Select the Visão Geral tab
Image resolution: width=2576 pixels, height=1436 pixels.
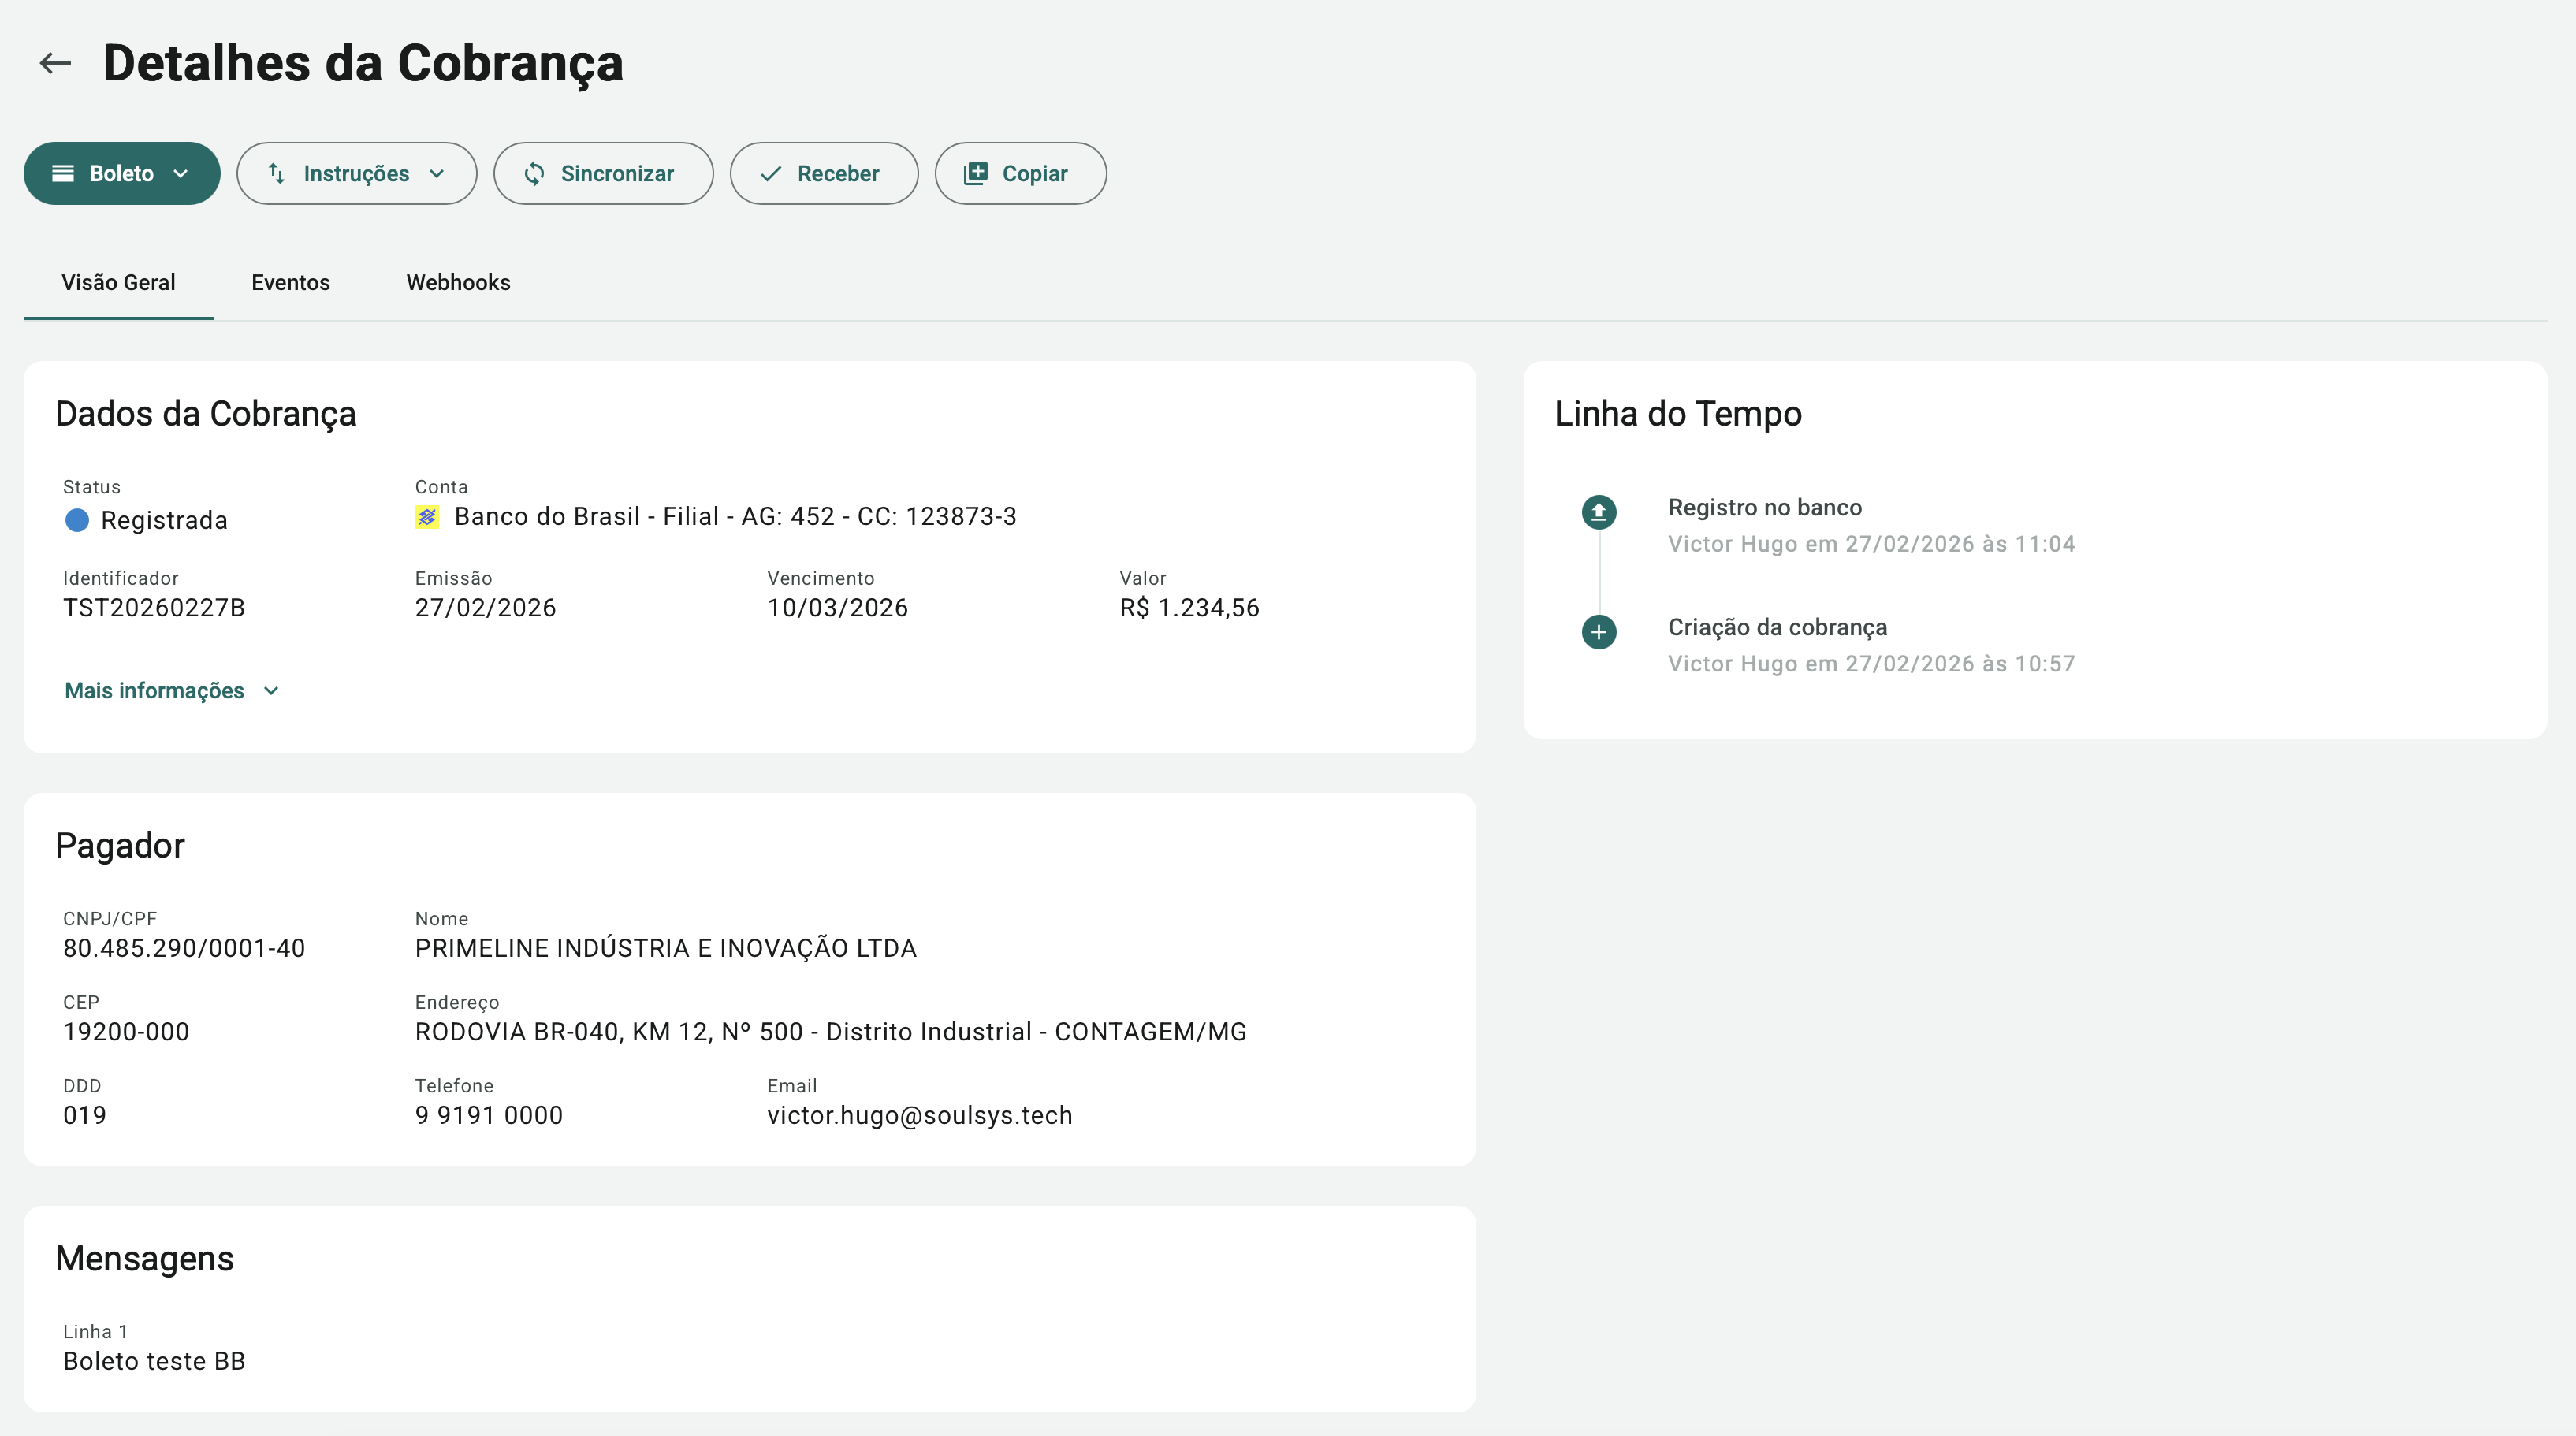click(118, 283)
